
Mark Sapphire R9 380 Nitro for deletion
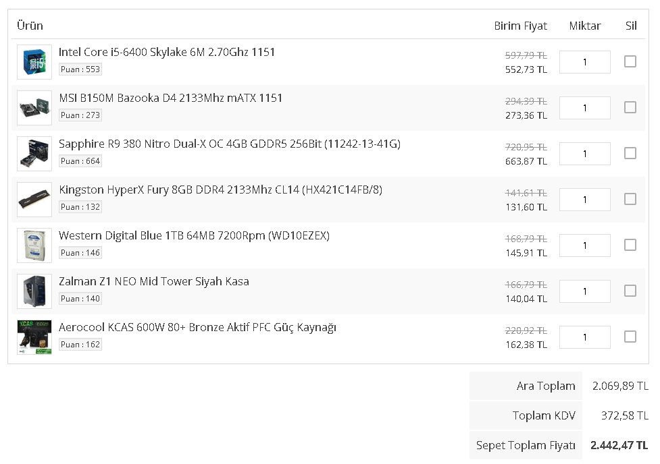pyautogui.click(x=630, y=153)
